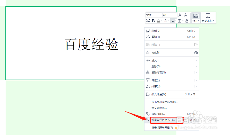230x135 pixels.
Task: Click the wrap text icon left of Bold
Action: pyautogui.click(x=148, y=21)
